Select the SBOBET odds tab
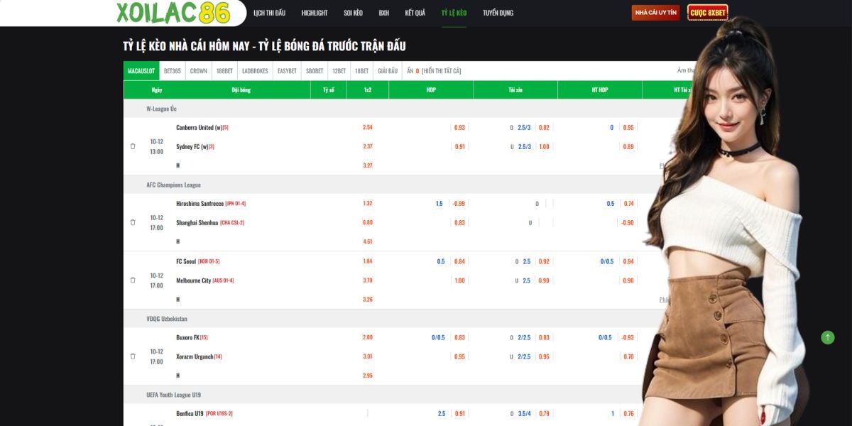The image size is (852, 426). [315, 71]
